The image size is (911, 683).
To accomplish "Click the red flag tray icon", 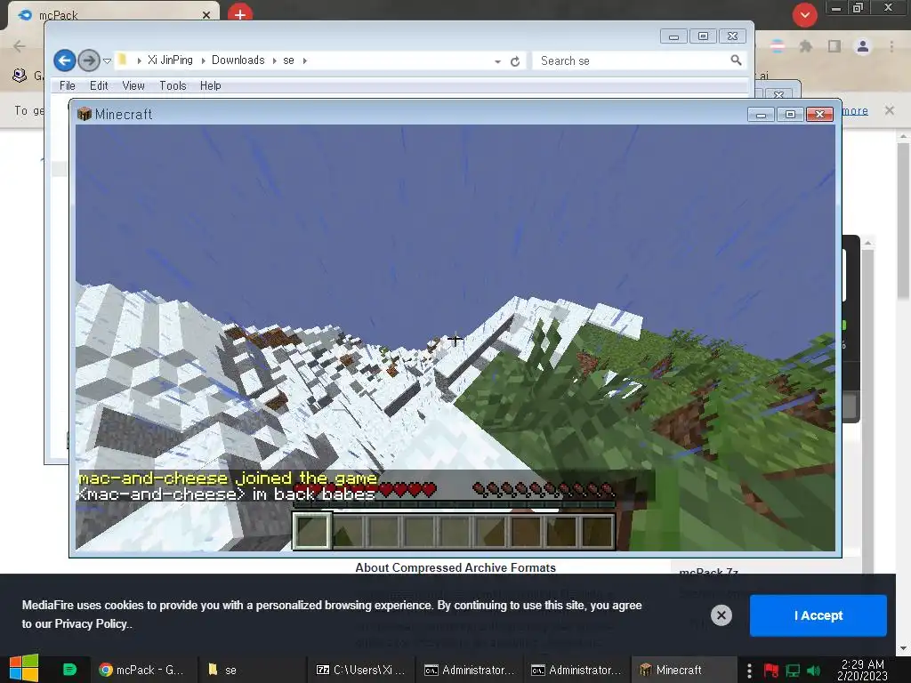I will [771, 671].
